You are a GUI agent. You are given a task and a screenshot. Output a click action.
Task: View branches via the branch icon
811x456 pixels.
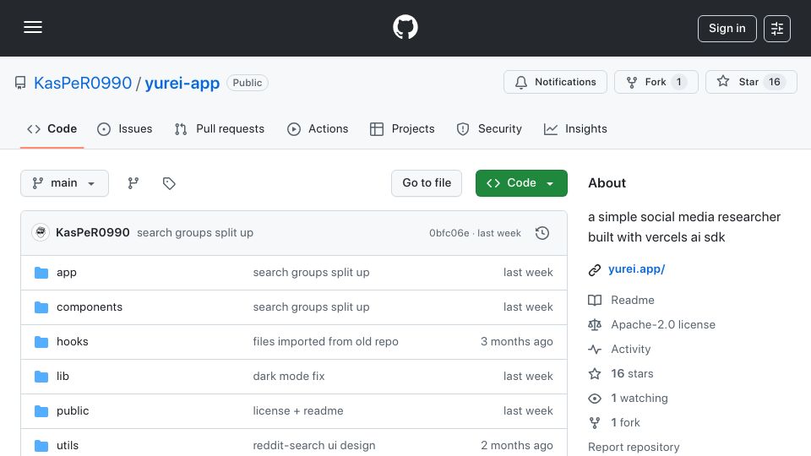(133, 183)
